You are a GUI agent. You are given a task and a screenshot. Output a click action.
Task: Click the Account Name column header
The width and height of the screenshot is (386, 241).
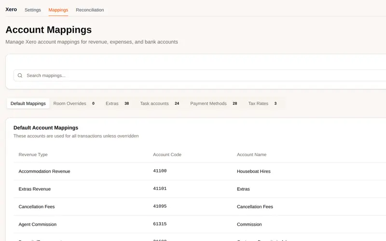point(251,155)
